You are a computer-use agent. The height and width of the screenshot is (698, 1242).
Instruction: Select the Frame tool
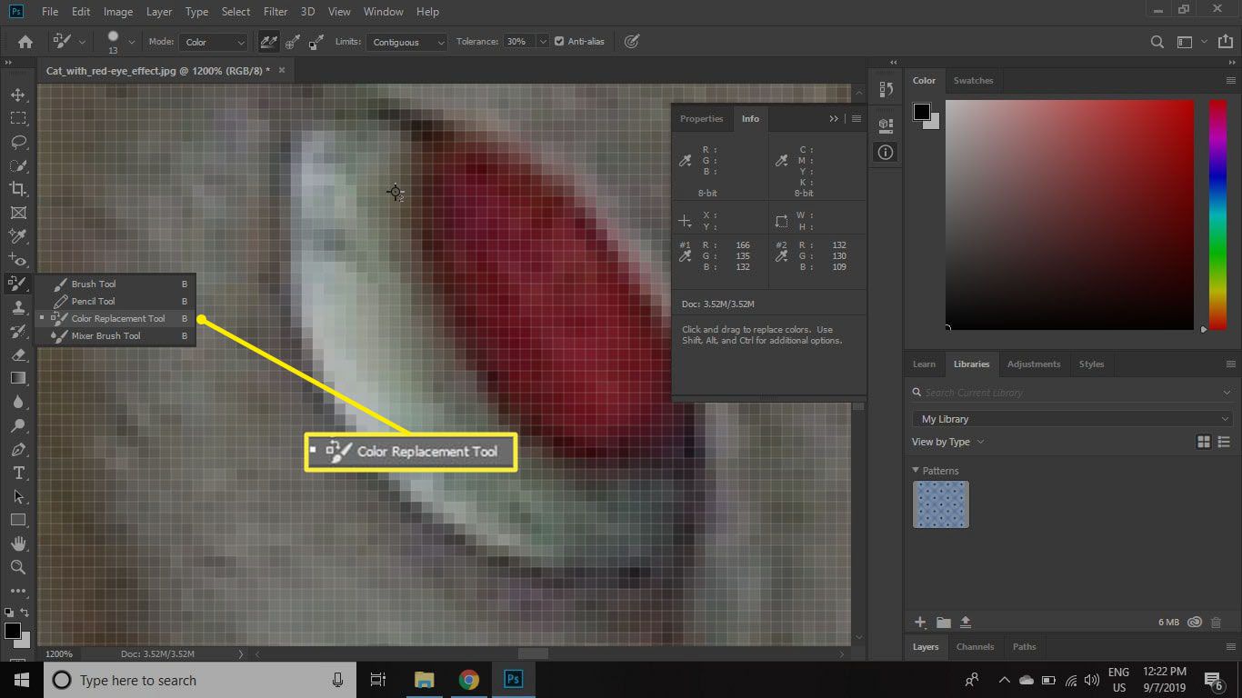pyautogui.click(x=17, y=213)
